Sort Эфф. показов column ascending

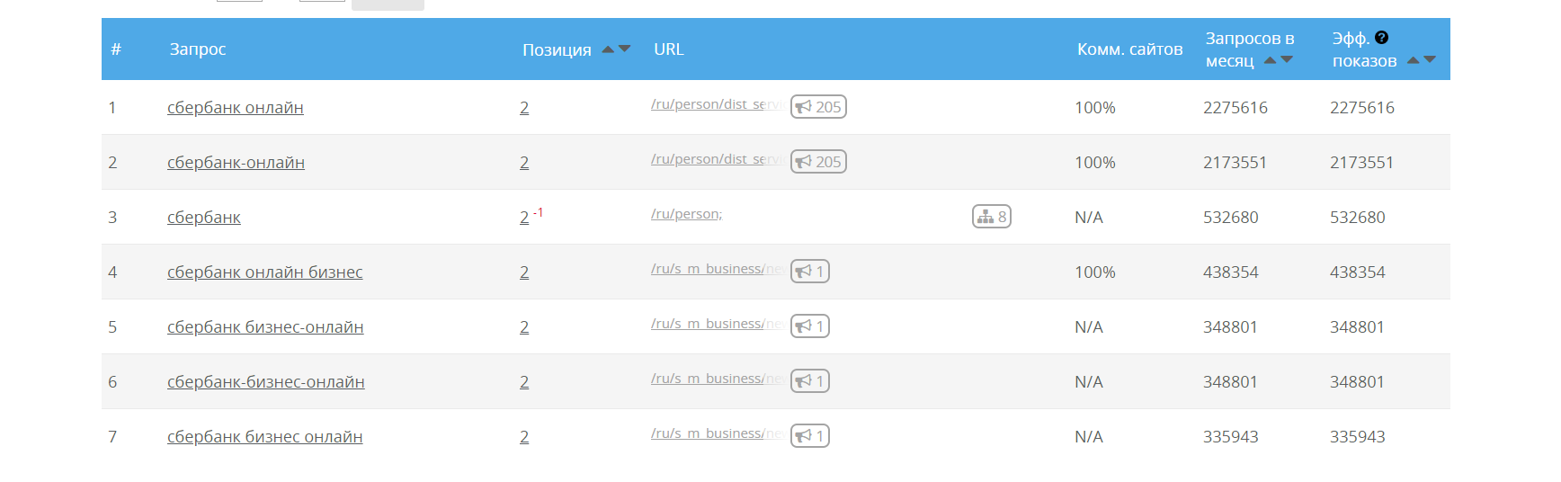coord(1413,60)
